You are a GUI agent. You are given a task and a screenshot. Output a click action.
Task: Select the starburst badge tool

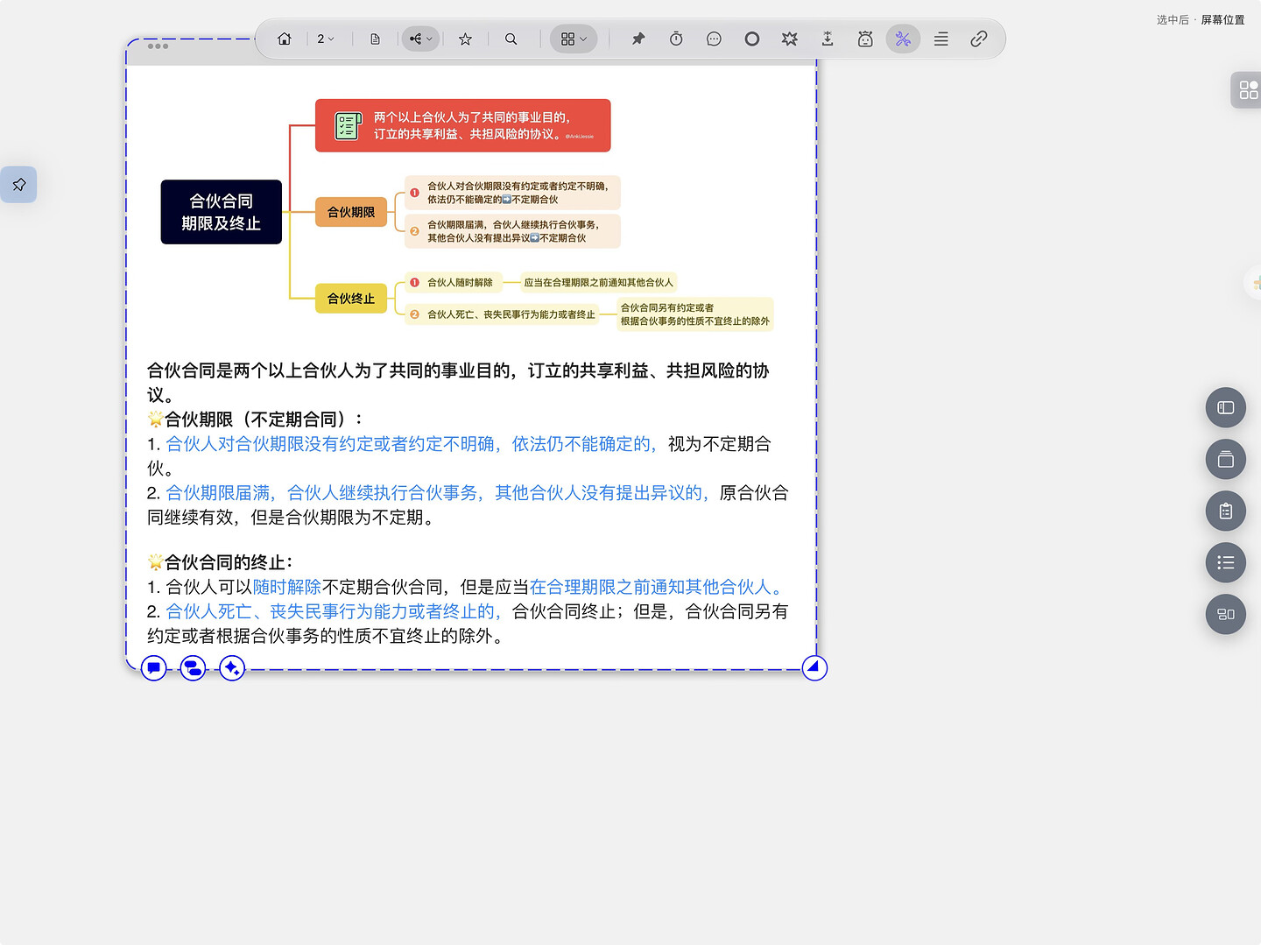click(x=790, y=39)
